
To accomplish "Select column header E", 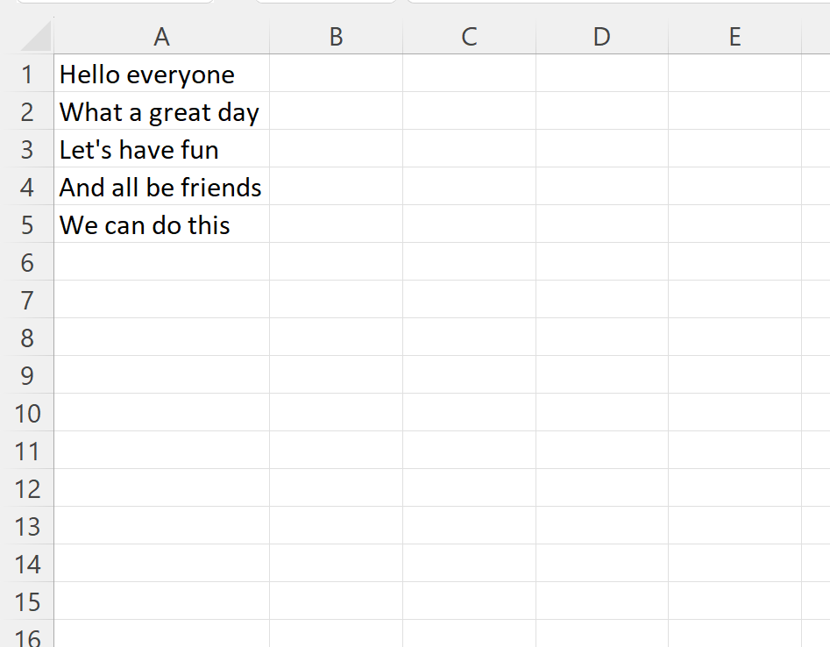I will point(734,37).
